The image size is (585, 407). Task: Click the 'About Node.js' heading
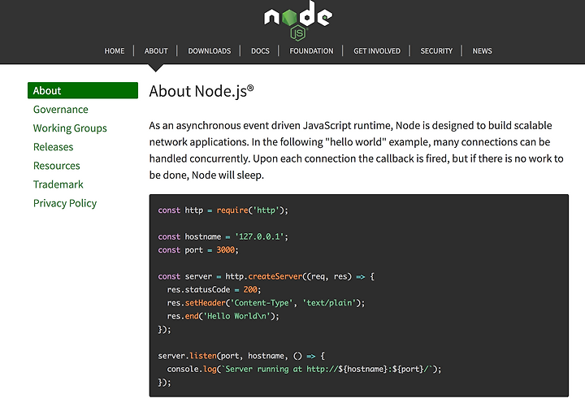(201, 92)
